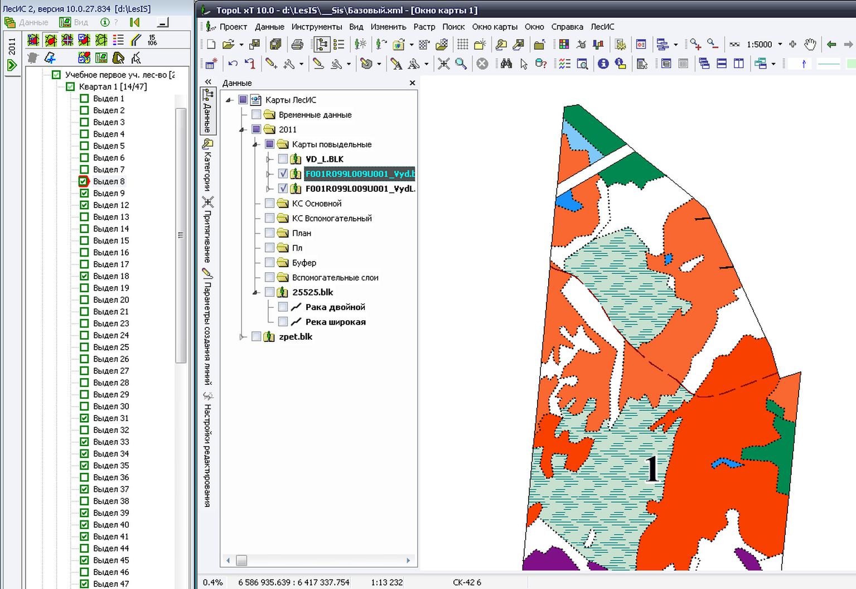Open the blue information icon
Viewport: 856px width, 589px height.
point(603,64)
